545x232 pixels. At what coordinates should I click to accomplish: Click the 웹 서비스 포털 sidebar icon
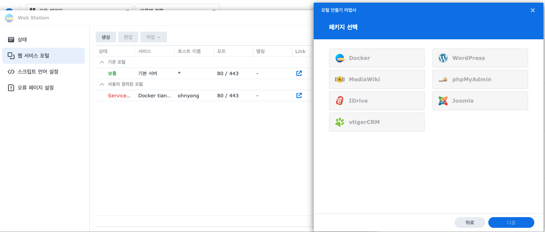point(11,56)
